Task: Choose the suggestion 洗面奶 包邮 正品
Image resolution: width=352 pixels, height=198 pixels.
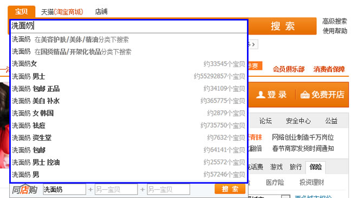Action: tap(129, 89)
